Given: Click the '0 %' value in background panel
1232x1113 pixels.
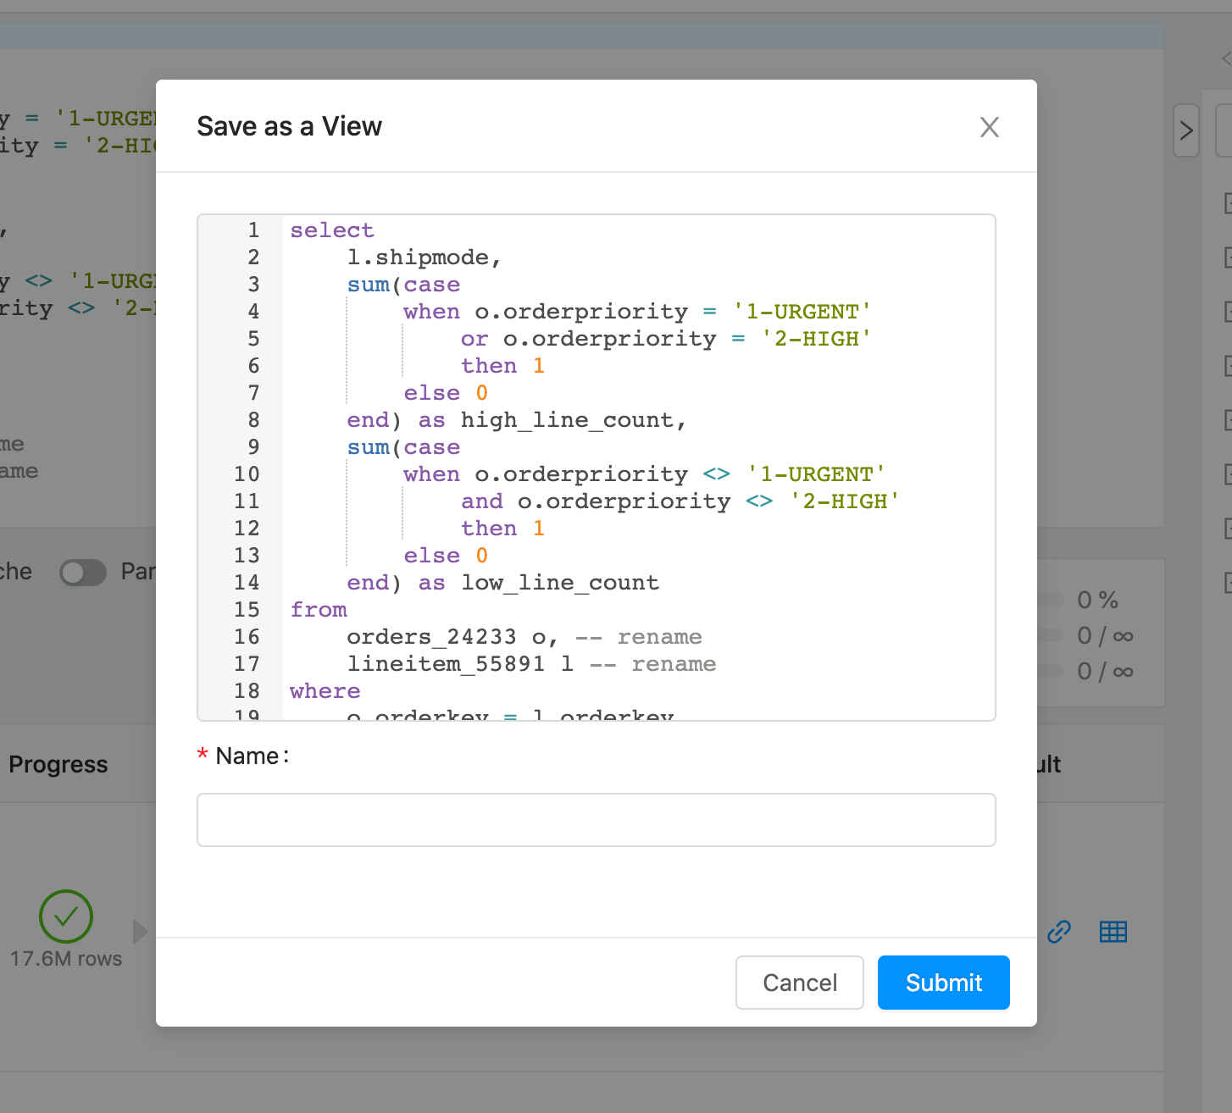Looking at the screenshot, I should 1097,601.
